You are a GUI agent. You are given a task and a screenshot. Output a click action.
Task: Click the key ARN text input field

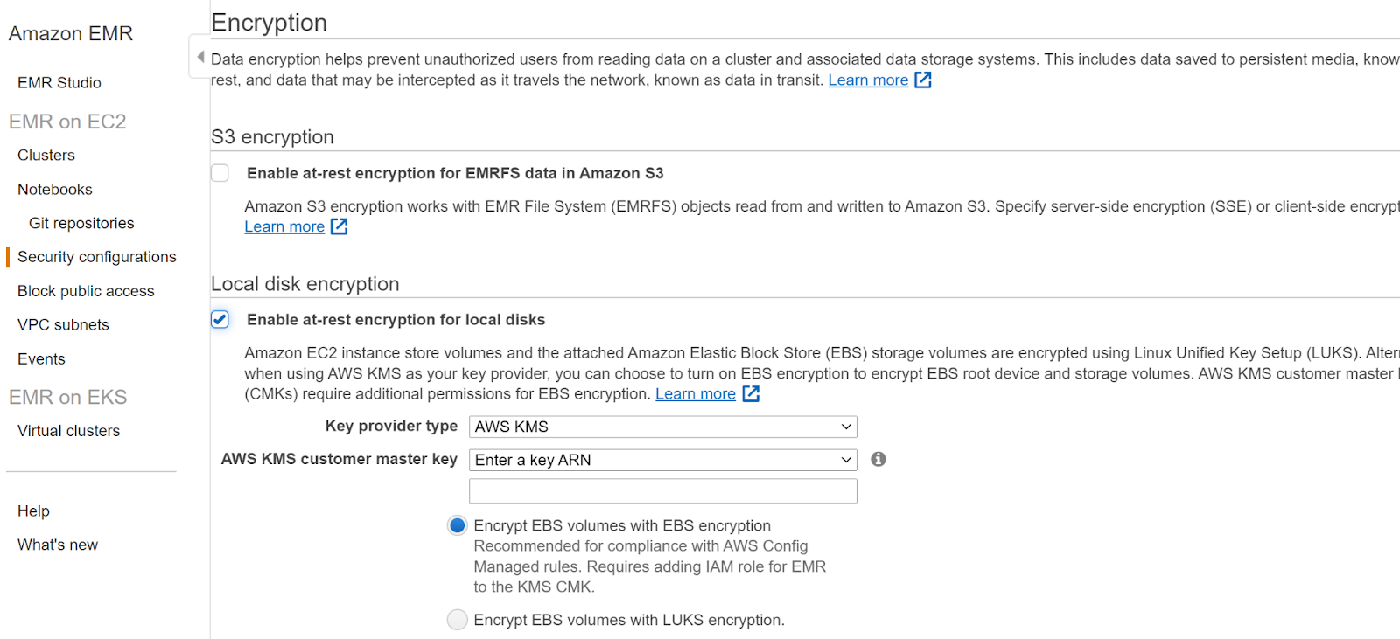pos(662,491)
